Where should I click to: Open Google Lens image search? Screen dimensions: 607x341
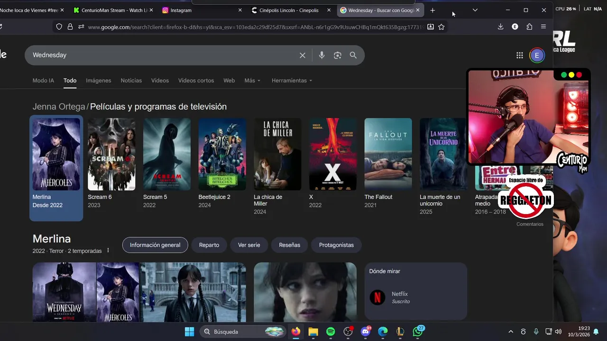tap(338, 55)
